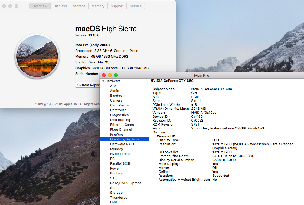Screen dimensions: 304x205
Task: Click the Version 10.13.6 text
Action: point(87,35)
